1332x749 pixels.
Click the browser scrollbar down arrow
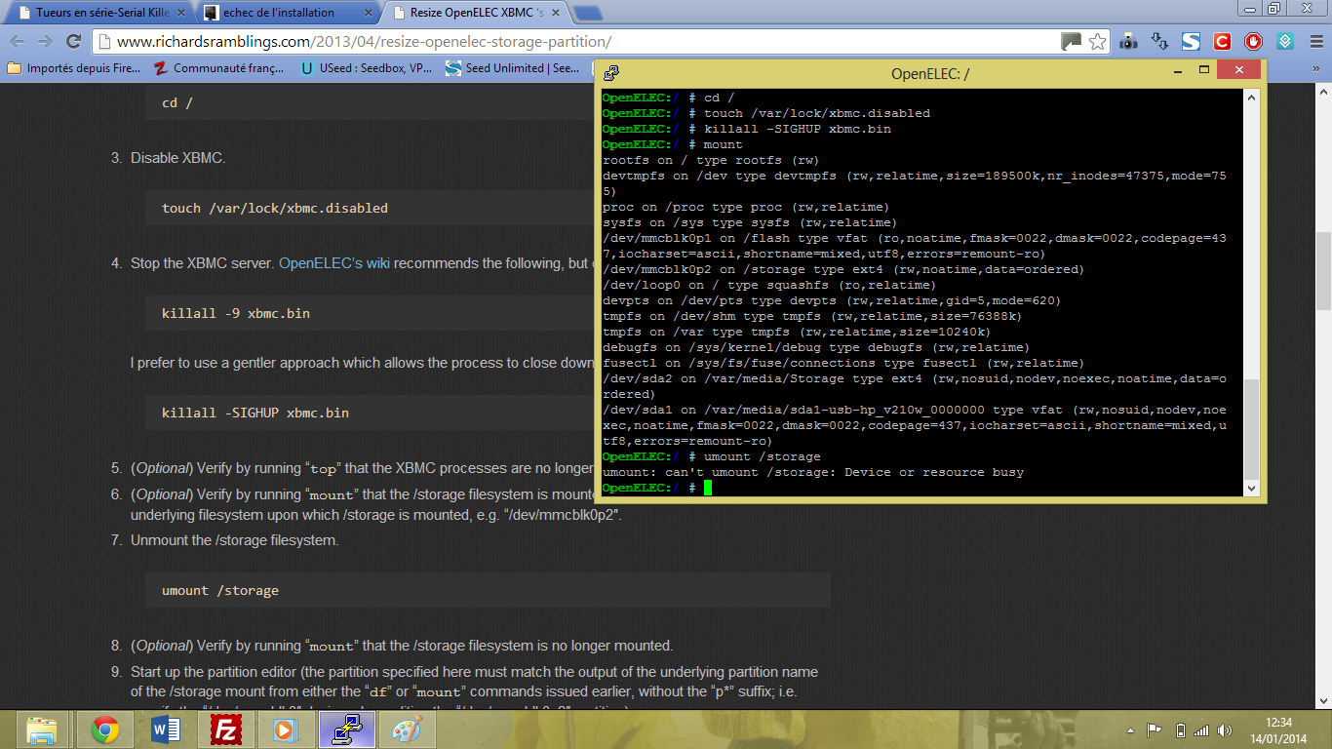point(1323,700)
